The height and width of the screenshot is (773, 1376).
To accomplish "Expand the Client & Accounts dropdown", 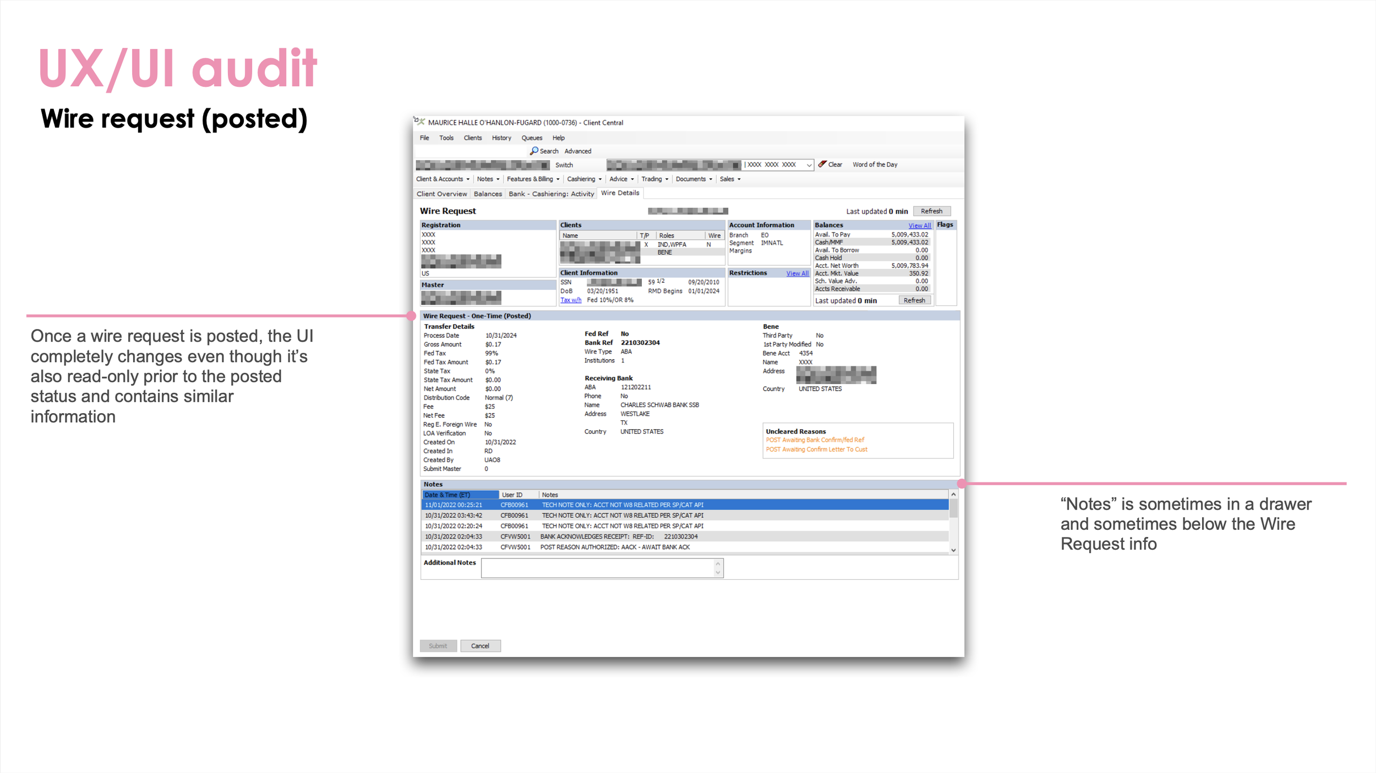I will 443,179.
